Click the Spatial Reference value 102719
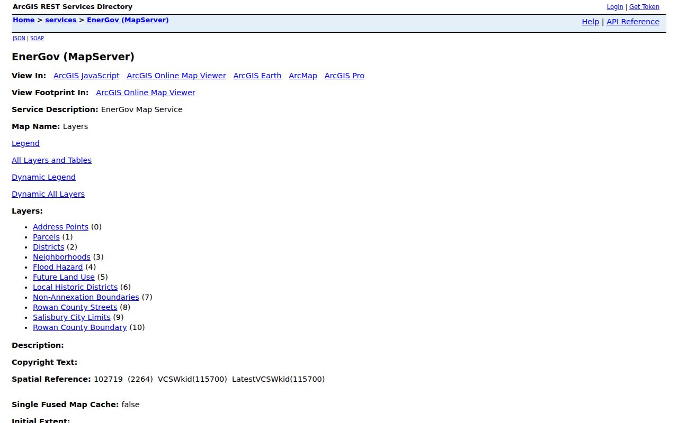The height and width of the screenshot is (423, 678). (108, 379)
